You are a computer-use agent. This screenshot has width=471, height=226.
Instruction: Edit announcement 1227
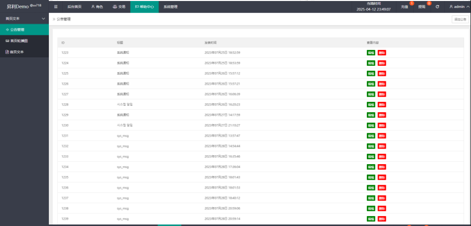371,94
